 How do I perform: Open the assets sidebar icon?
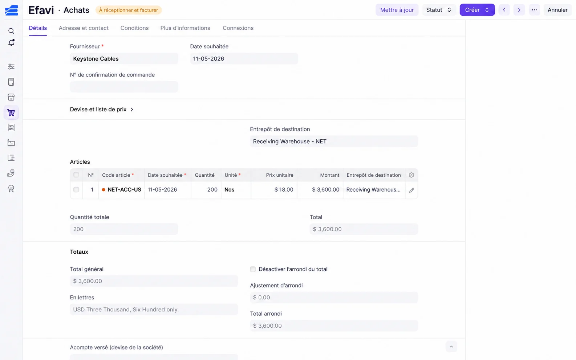(11, 173)
